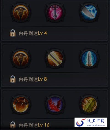Image resolution: width=110 pixels, height=130 pixels.
Task: Select the pink glowing sword skill icon
Action: click(55, 13)
